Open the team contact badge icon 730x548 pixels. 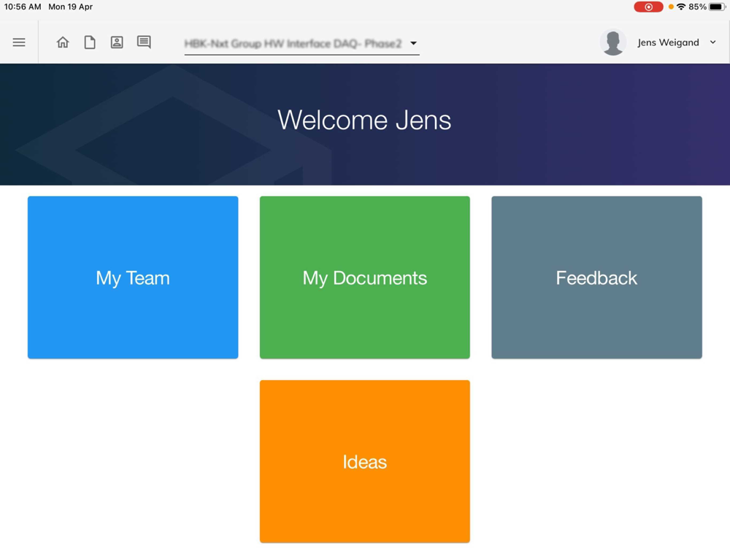pyautogui.click(x=117, y=42)
